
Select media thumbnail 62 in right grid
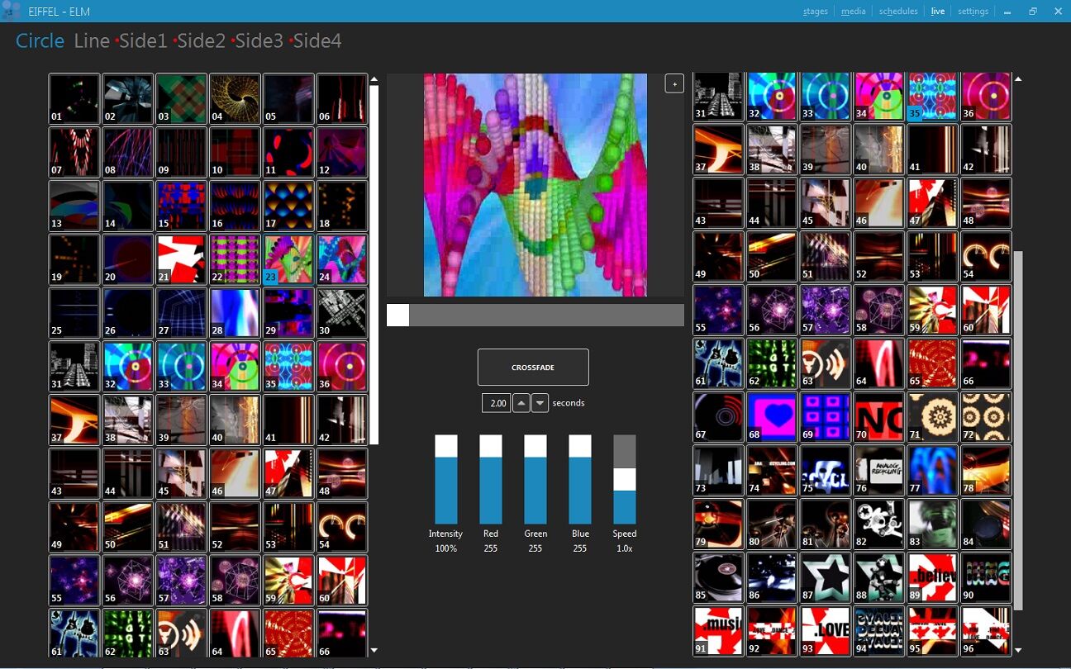tap(772, 364)
